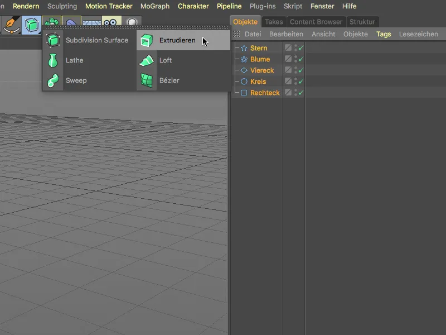Open the Lesezeichen menu
The image size is (446, 335).
419,34
